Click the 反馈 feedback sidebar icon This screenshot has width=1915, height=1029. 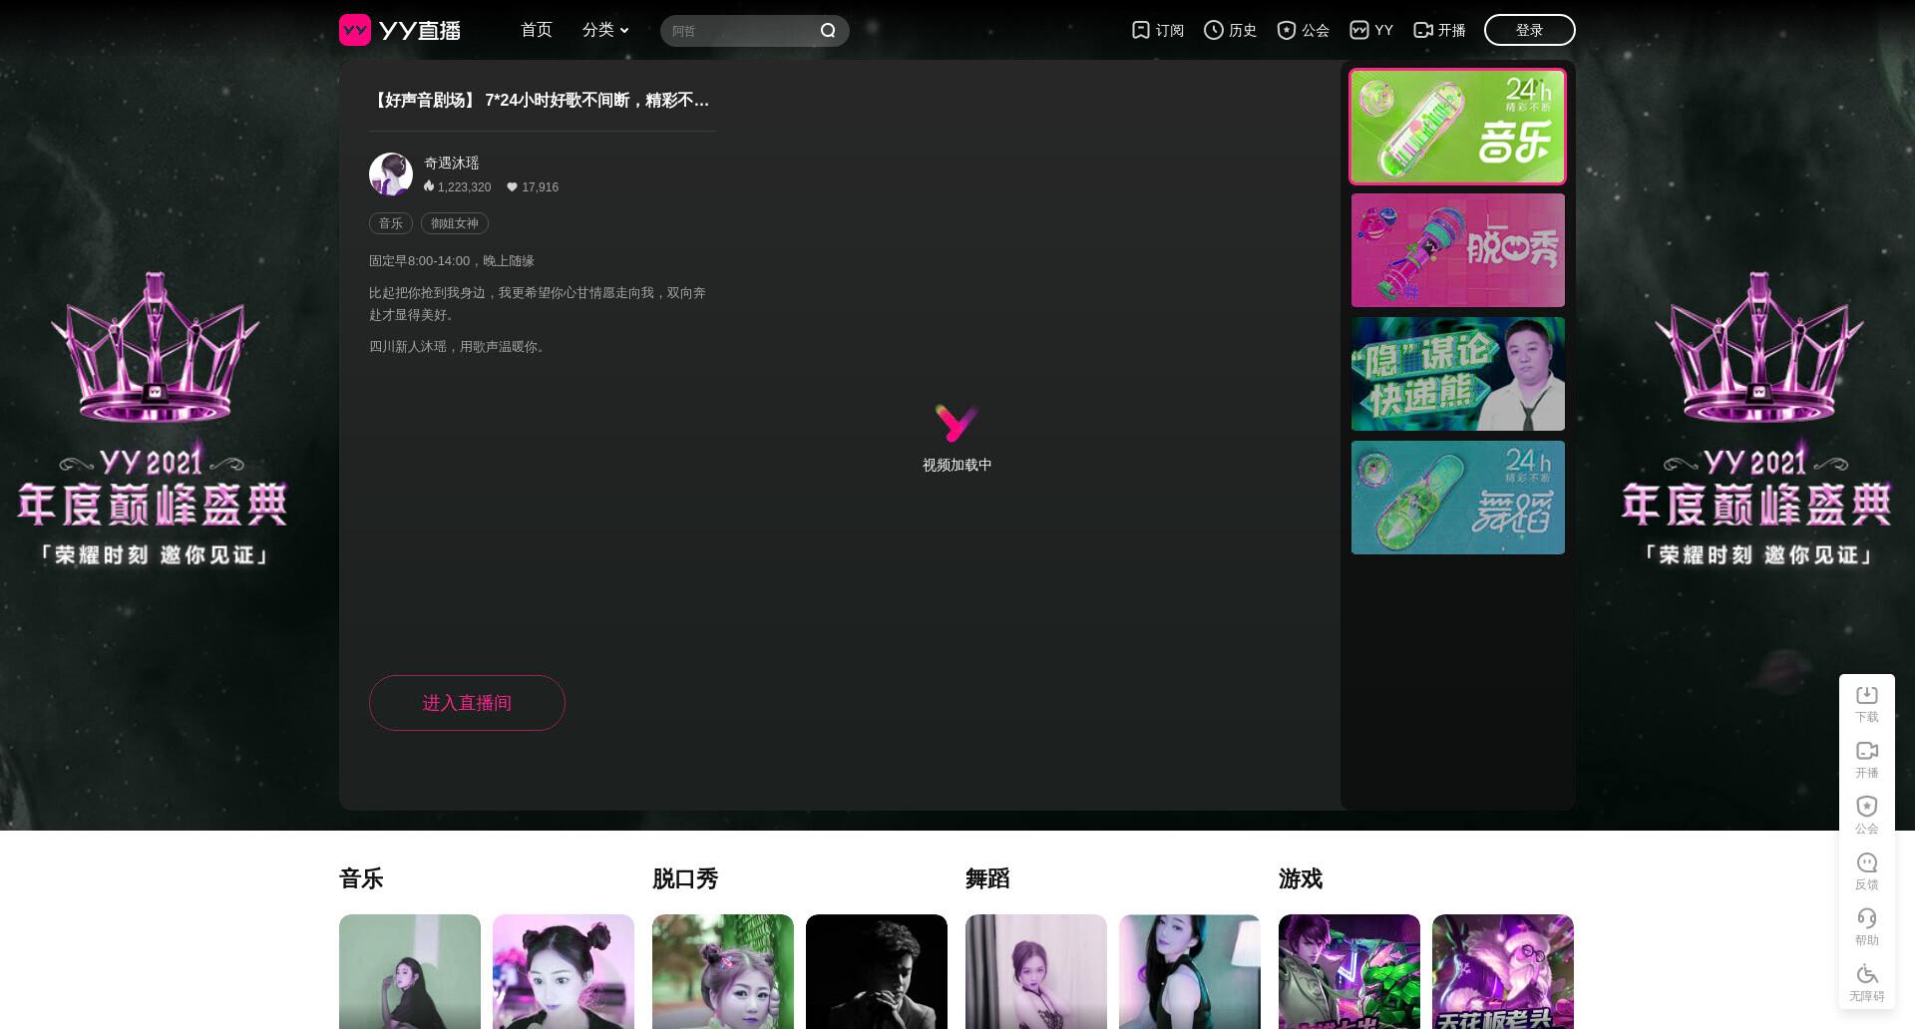pos(1867,870)
